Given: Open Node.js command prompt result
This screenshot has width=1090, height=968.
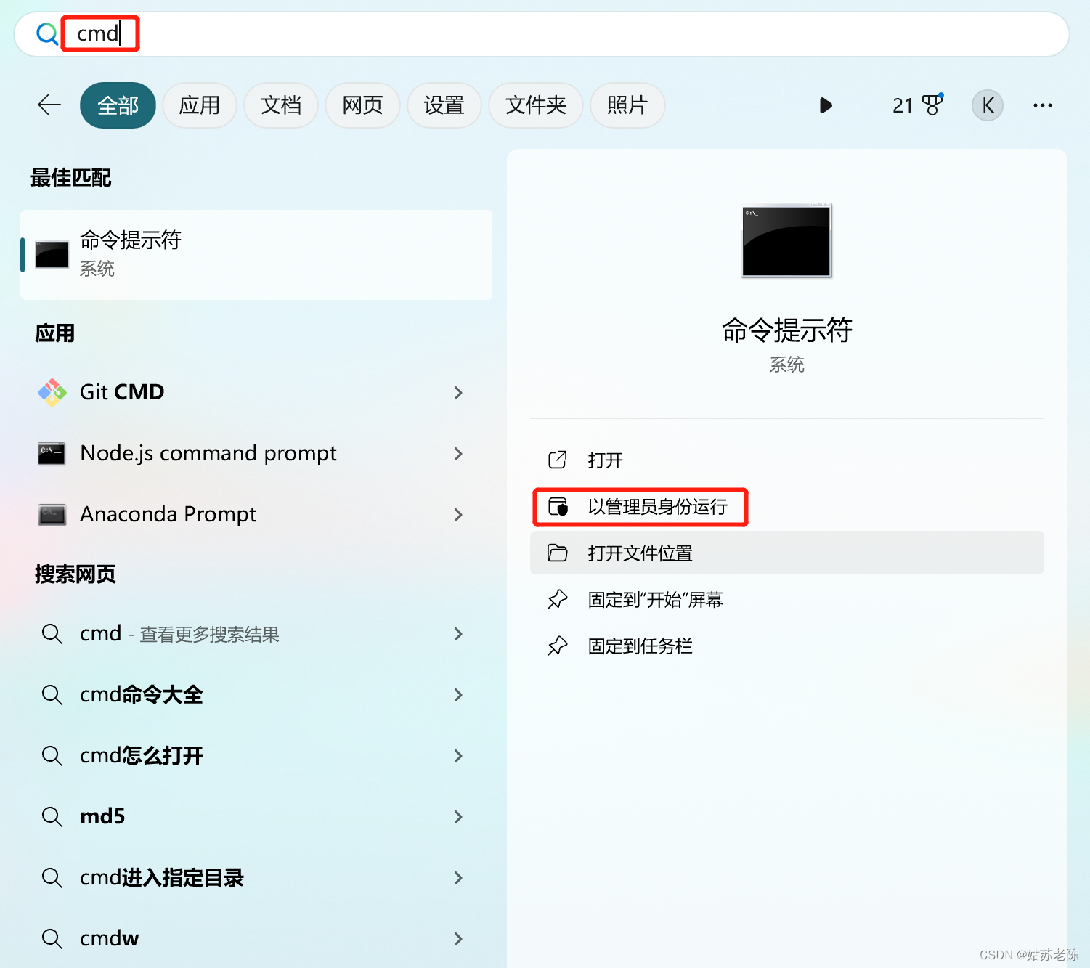Looking at the screenshot, I should 256,453.
